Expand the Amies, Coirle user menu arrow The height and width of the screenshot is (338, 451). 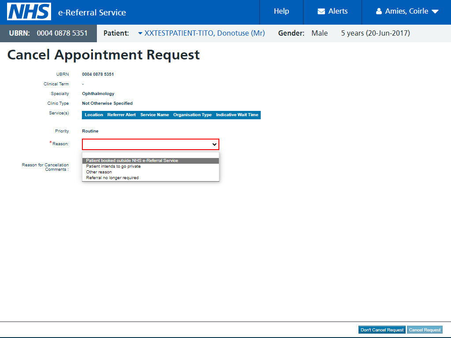pos(435,12)
